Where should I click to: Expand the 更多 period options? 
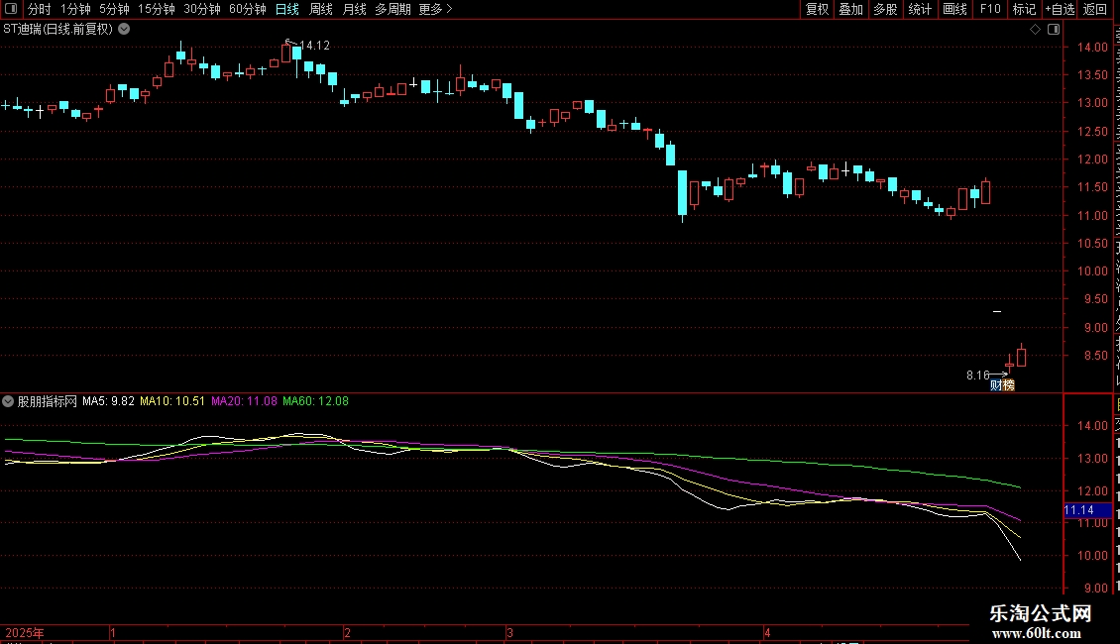click(x=436, y=9)
